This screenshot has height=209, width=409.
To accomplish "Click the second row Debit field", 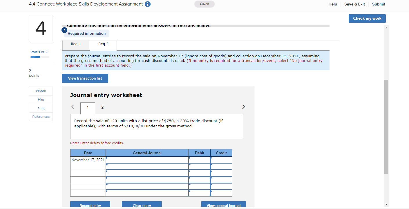I will point(200,166).
